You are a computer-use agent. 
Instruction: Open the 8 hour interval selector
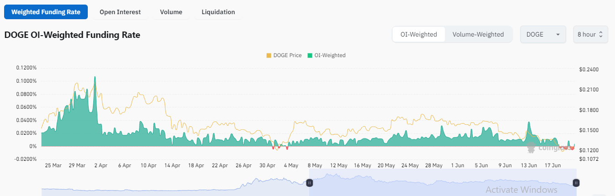pyautogui.click(x=586, y=34)
